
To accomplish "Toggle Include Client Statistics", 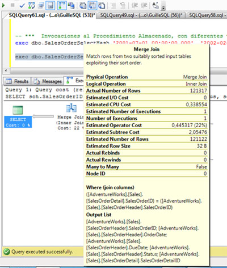I will [x=72, y=6].
